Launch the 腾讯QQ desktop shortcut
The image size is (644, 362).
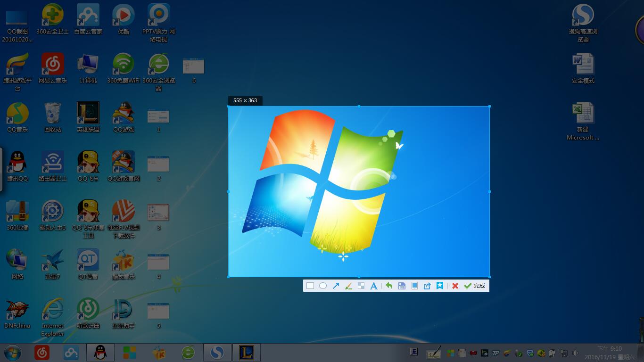point(17,166)
